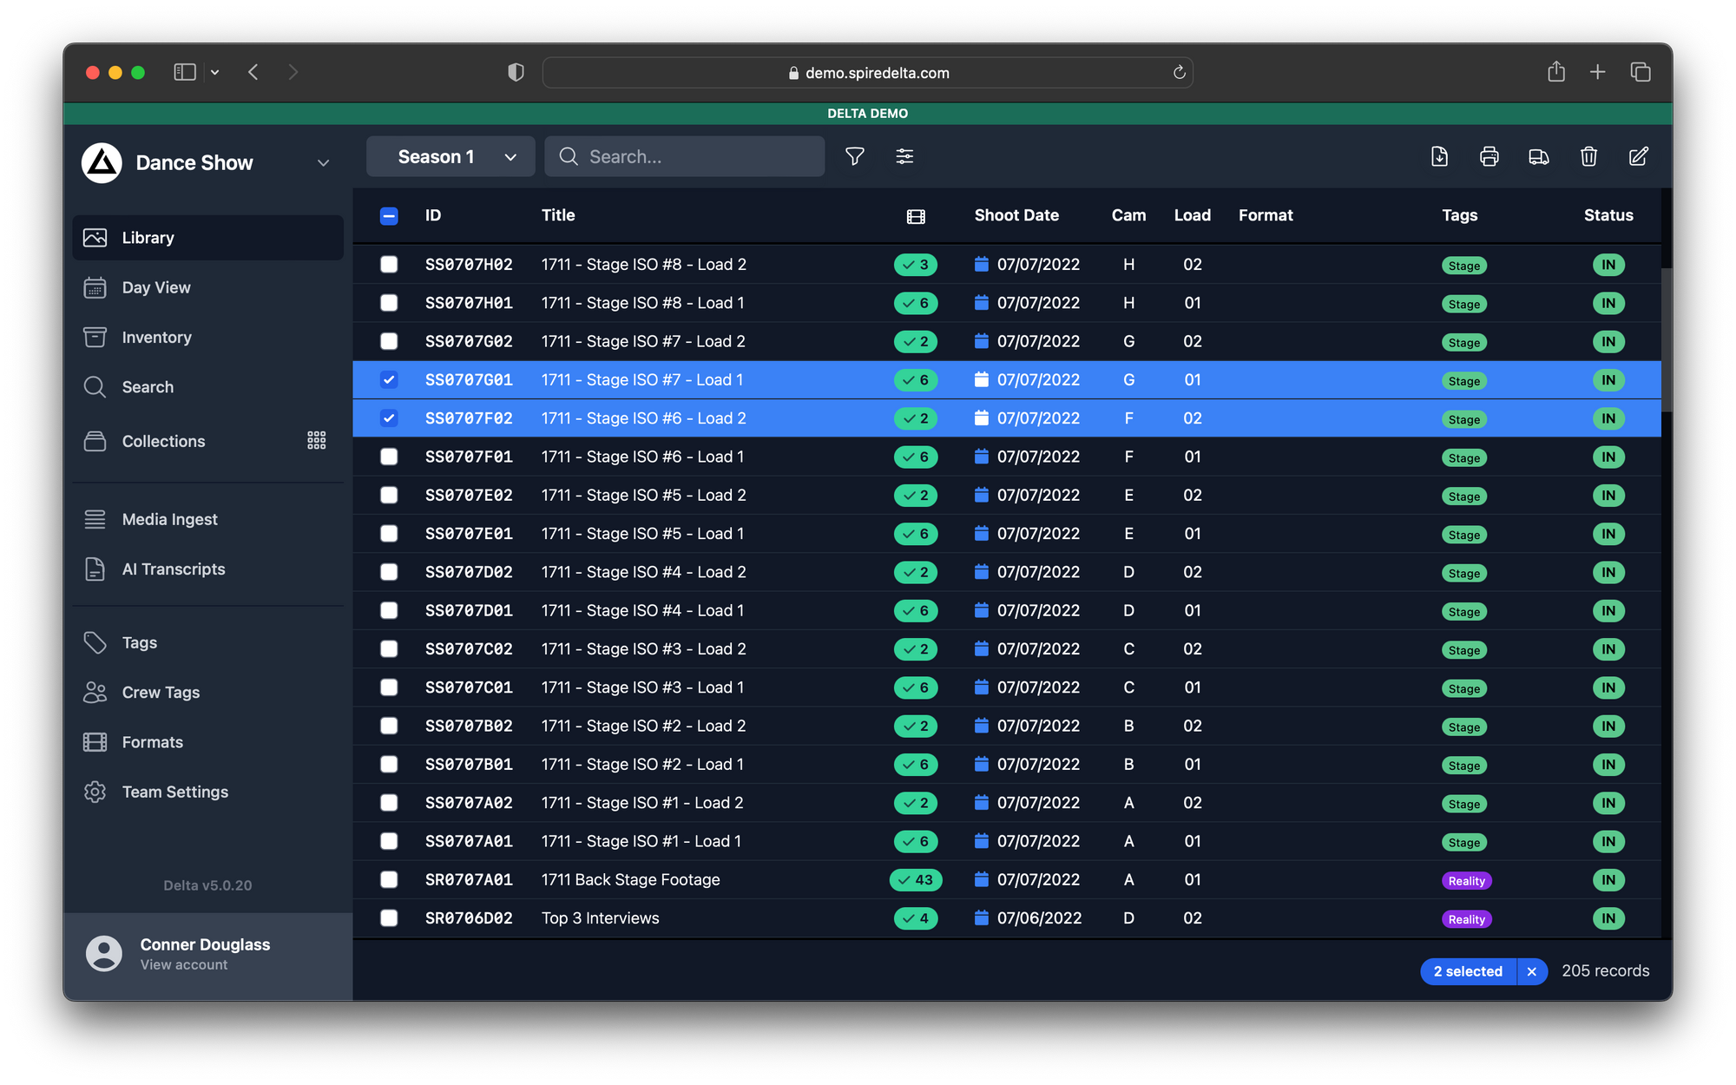Toggle the select-all header checkbox
Image resolution: width=1736 pixels, height=1085 pixels.
pos(389,215)
